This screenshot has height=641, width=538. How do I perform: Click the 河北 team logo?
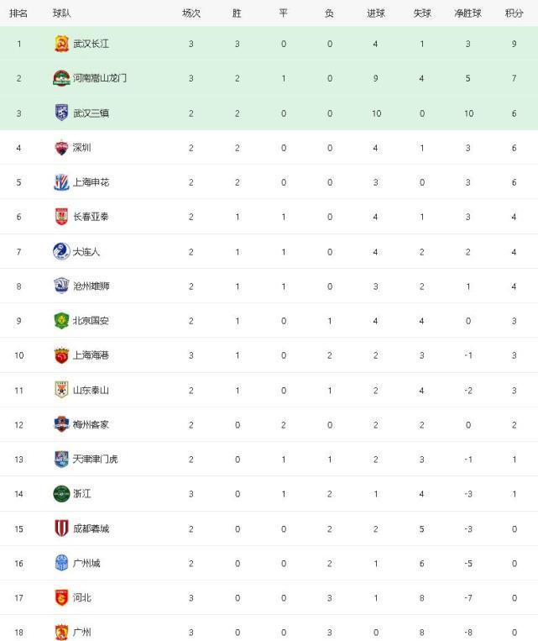pyautogui.click(x=61, y=597)
